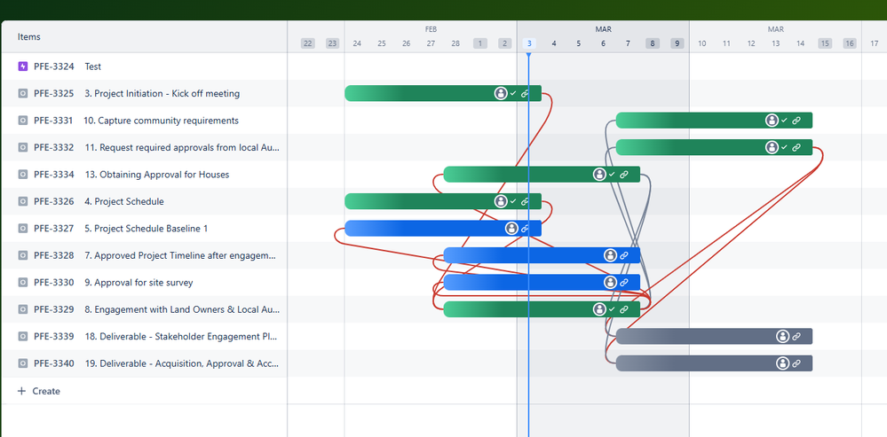Click assignee avatar on Project Schedule Baseline 1 bar

point(511,228)
